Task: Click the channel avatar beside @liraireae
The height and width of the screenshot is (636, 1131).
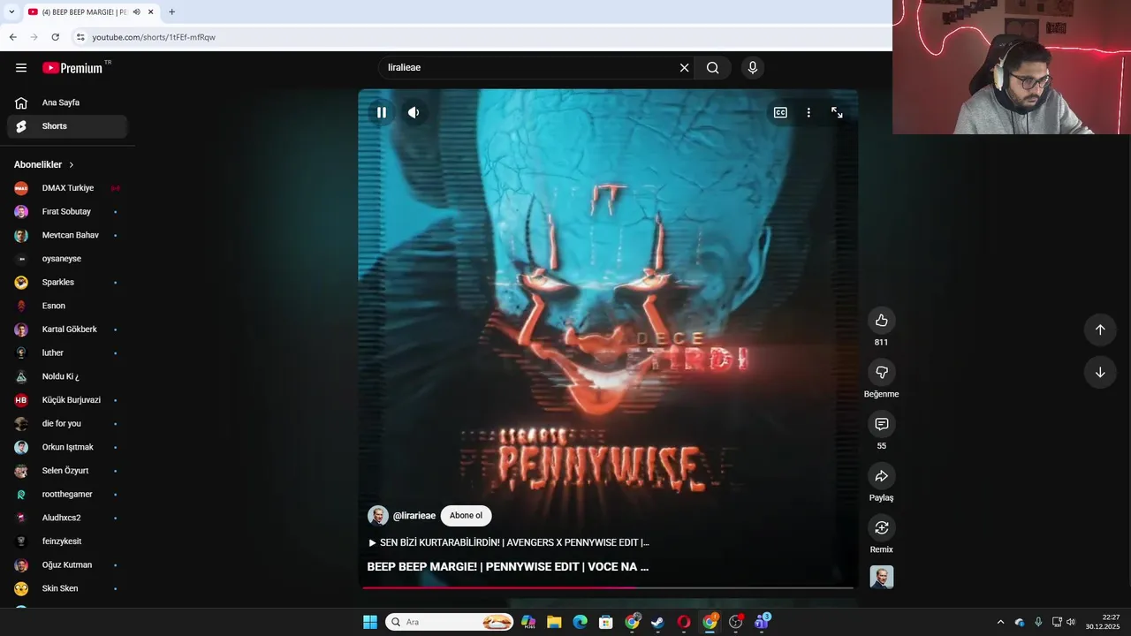Action: coord(378,516)
